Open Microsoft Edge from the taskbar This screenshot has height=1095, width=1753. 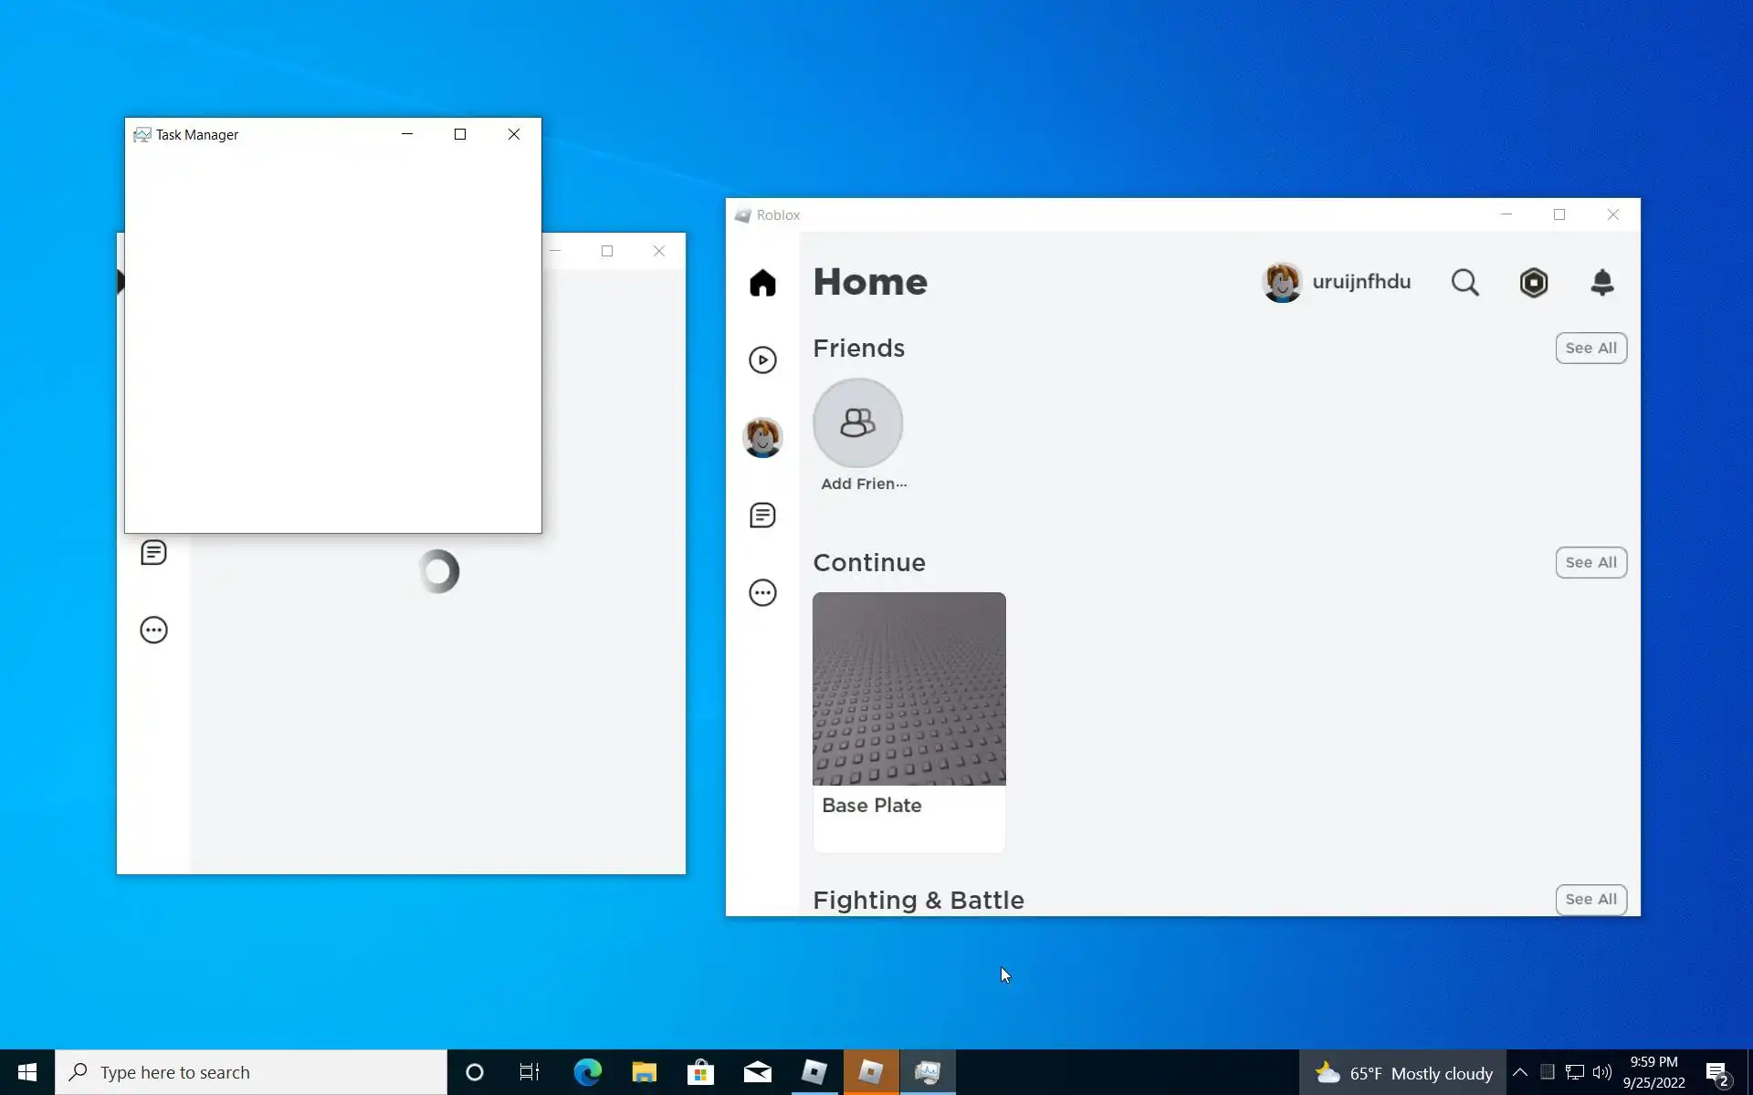587,1072
